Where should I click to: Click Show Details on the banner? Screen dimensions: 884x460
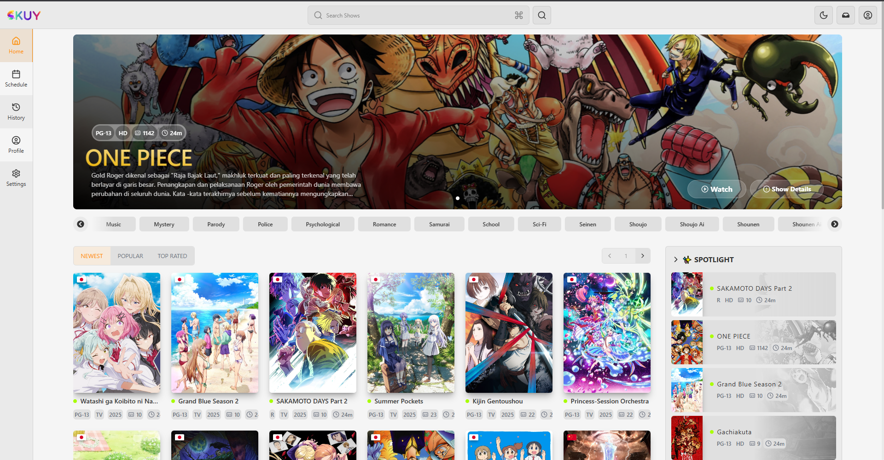786,189
